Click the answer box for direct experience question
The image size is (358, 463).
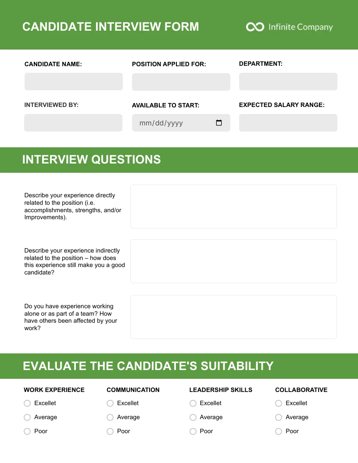point(233,206)
